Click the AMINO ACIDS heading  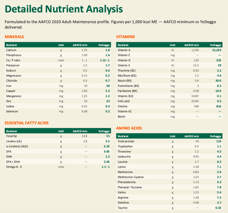pos(129,128)
